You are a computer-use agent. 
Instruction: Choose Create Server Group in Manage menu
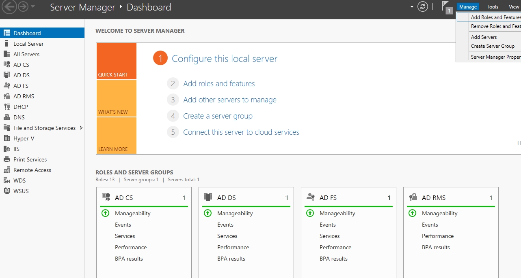pyautogui.click(x=489, y=46)
